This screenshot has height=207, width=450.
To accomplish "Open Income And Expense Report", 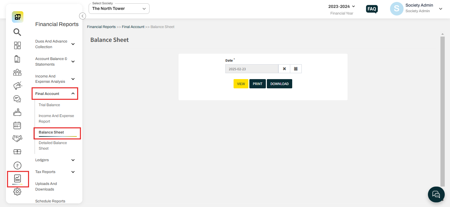I will 56,119.
